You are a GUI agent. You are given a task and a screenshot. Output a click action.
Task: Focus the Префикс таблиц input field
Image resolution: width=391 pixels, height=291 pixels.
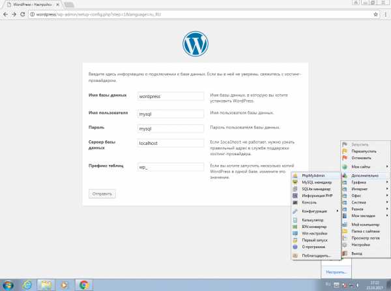(171, 167)
